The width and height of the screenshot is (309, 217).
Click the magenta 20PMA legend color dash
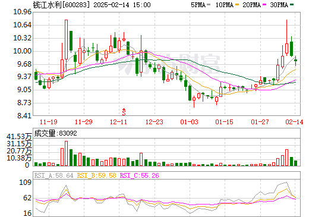click(x=264, y=5)
